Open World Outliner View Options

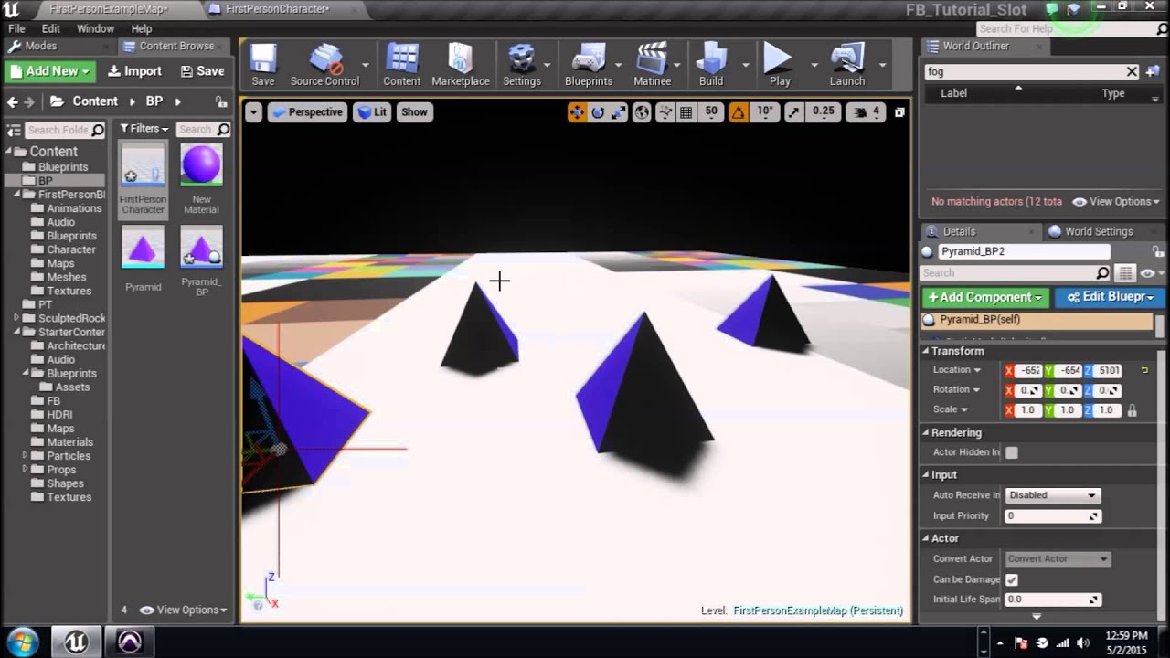[1116, 201]
